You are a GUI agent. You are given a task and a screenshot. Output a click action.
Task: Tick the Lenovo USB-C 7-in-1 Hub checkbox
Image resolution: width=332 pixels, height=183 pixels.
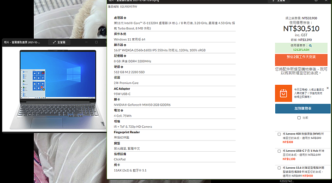click(279, 151)
